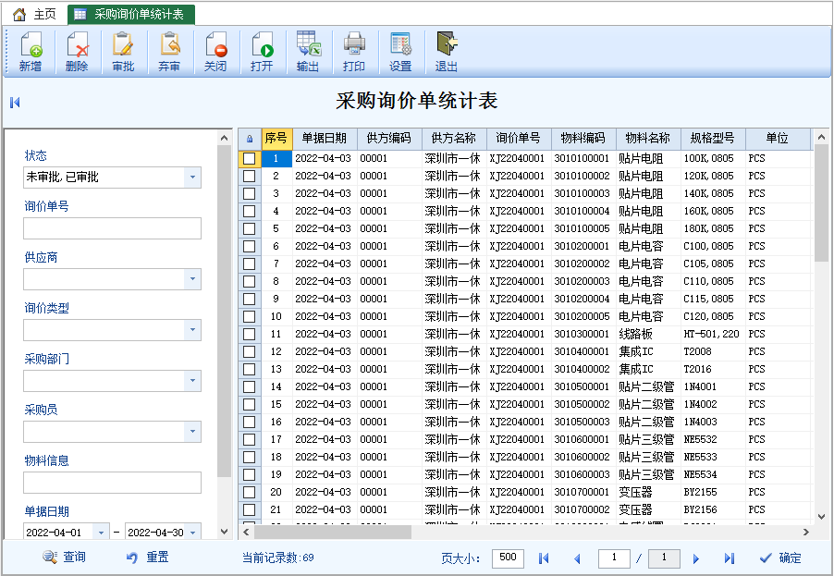Check the checkbox for row 8
Viewport: 834px width, 576px height.
(249, 281)
